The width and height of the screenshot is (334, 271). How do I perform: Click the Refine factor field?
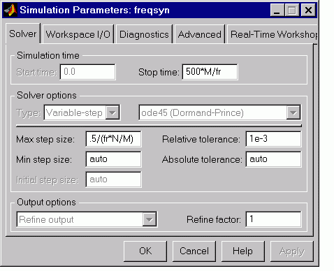[273, 219]
